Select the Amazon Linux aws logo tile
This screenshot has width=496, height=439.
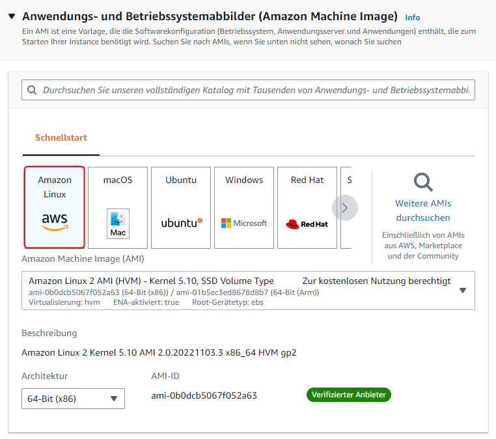55,207
